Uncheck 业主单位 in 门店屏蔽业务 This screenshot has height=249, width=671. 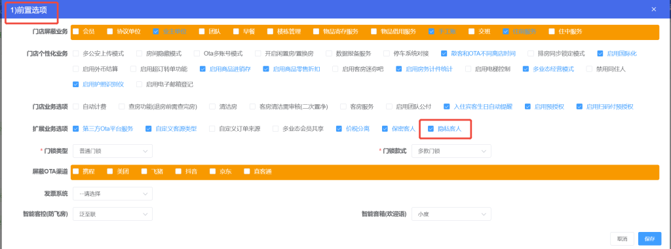pos(156,31)
